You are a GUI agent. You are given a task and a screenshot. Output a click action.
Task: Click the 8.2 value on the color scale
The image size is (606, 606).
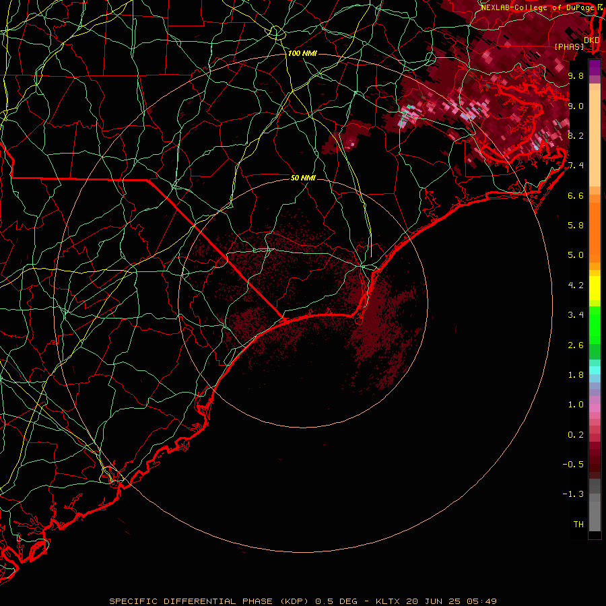[576, 135]
